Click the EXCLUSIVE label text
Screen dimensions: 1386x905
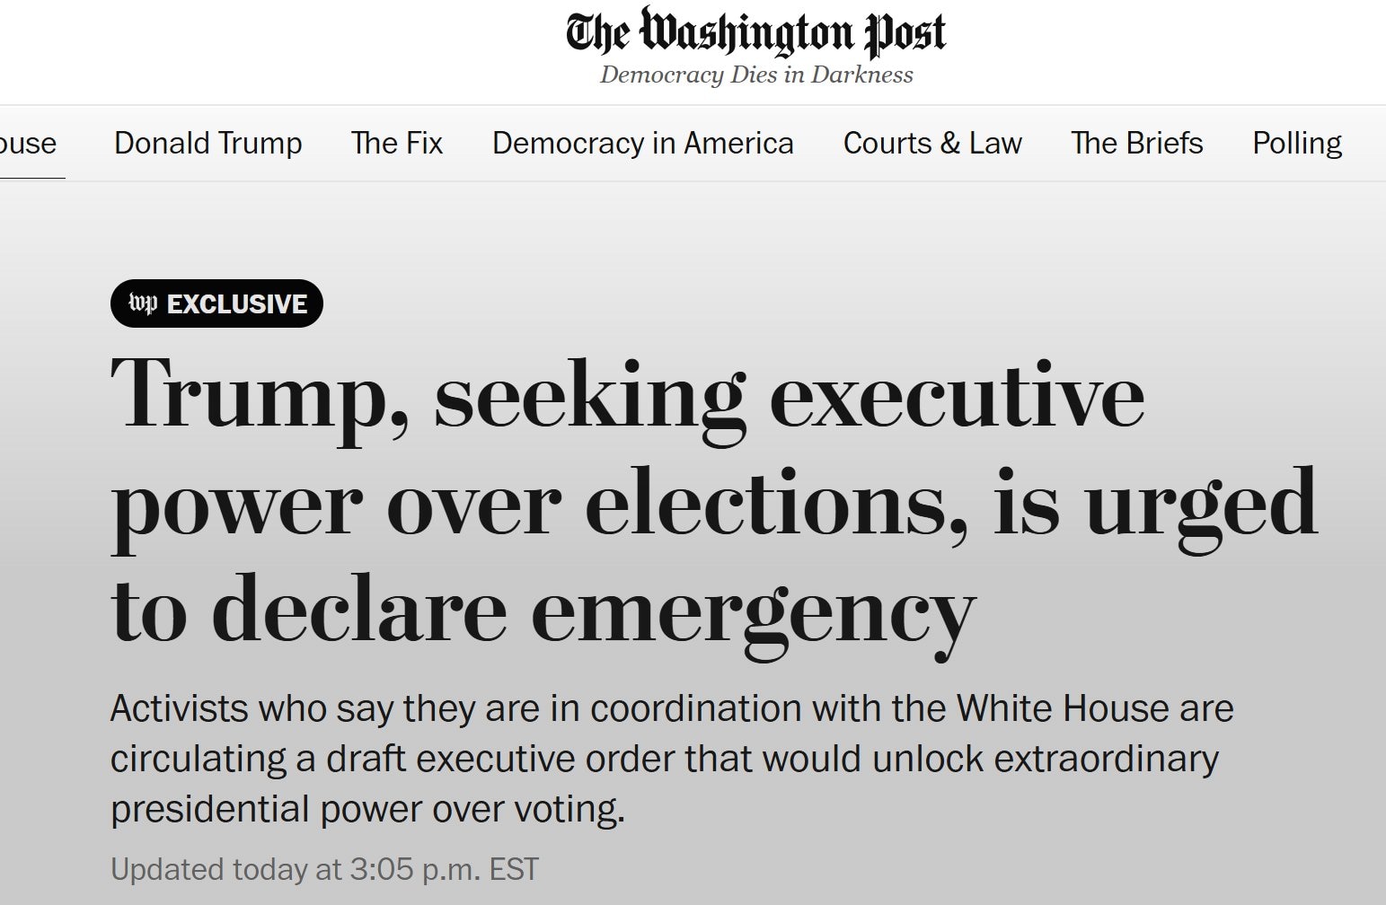click(x=237, y=304)
